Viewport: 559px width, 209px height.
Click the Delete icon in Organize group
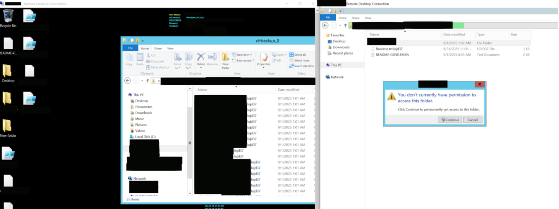click(x=201, y=60)
